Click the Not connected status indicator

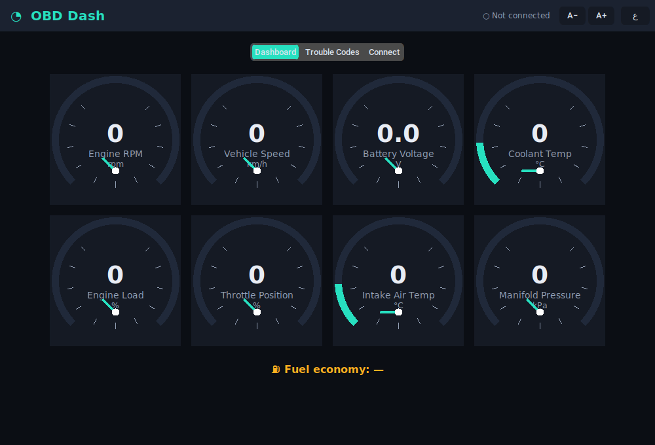(x=516, y=16)
